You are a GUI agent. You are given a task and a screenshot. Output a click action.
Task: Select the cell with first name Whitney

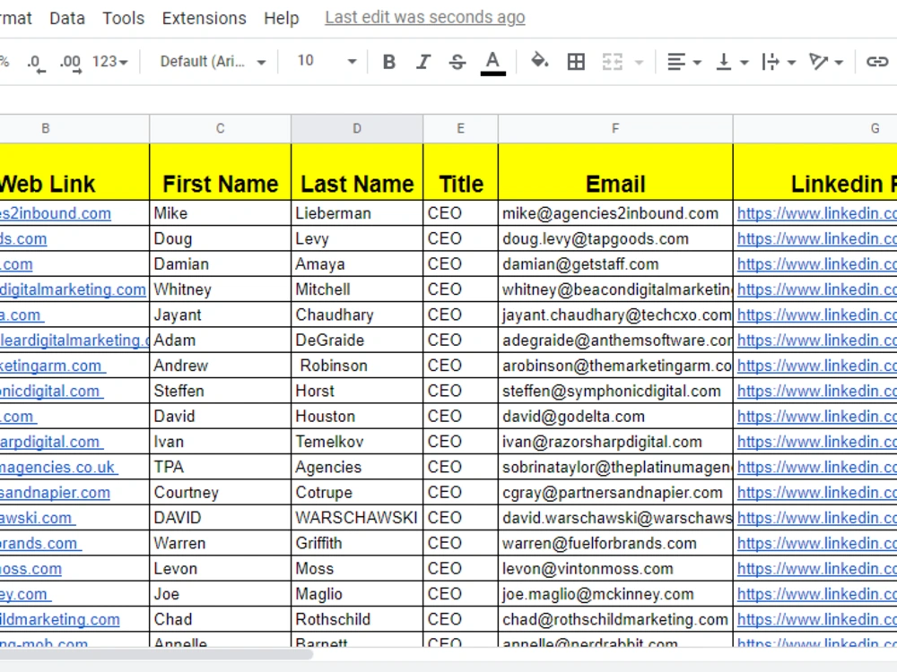coord(221,289)
